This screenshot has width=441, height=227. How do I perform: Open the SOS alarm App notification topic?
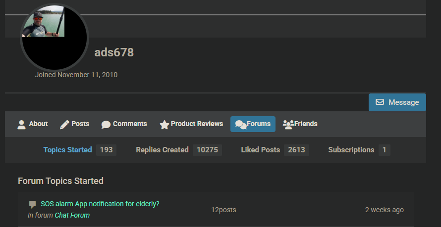[100, 204]
